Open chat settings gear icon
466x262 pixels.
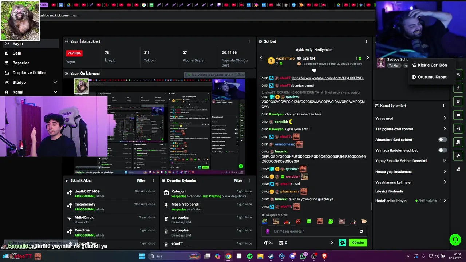click(x=332, y=243)
